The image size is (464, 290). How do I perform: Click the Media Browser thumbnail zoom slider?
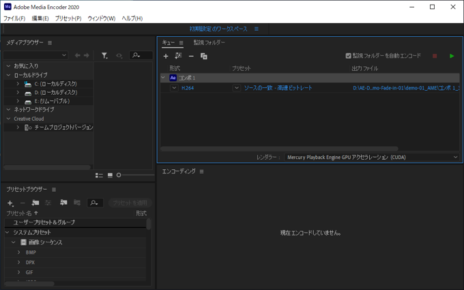[136, 175]
